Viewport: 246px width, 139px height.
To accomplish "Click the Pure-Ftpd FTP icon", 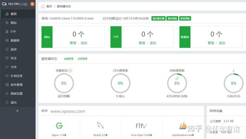I will (x=141, y=126).
